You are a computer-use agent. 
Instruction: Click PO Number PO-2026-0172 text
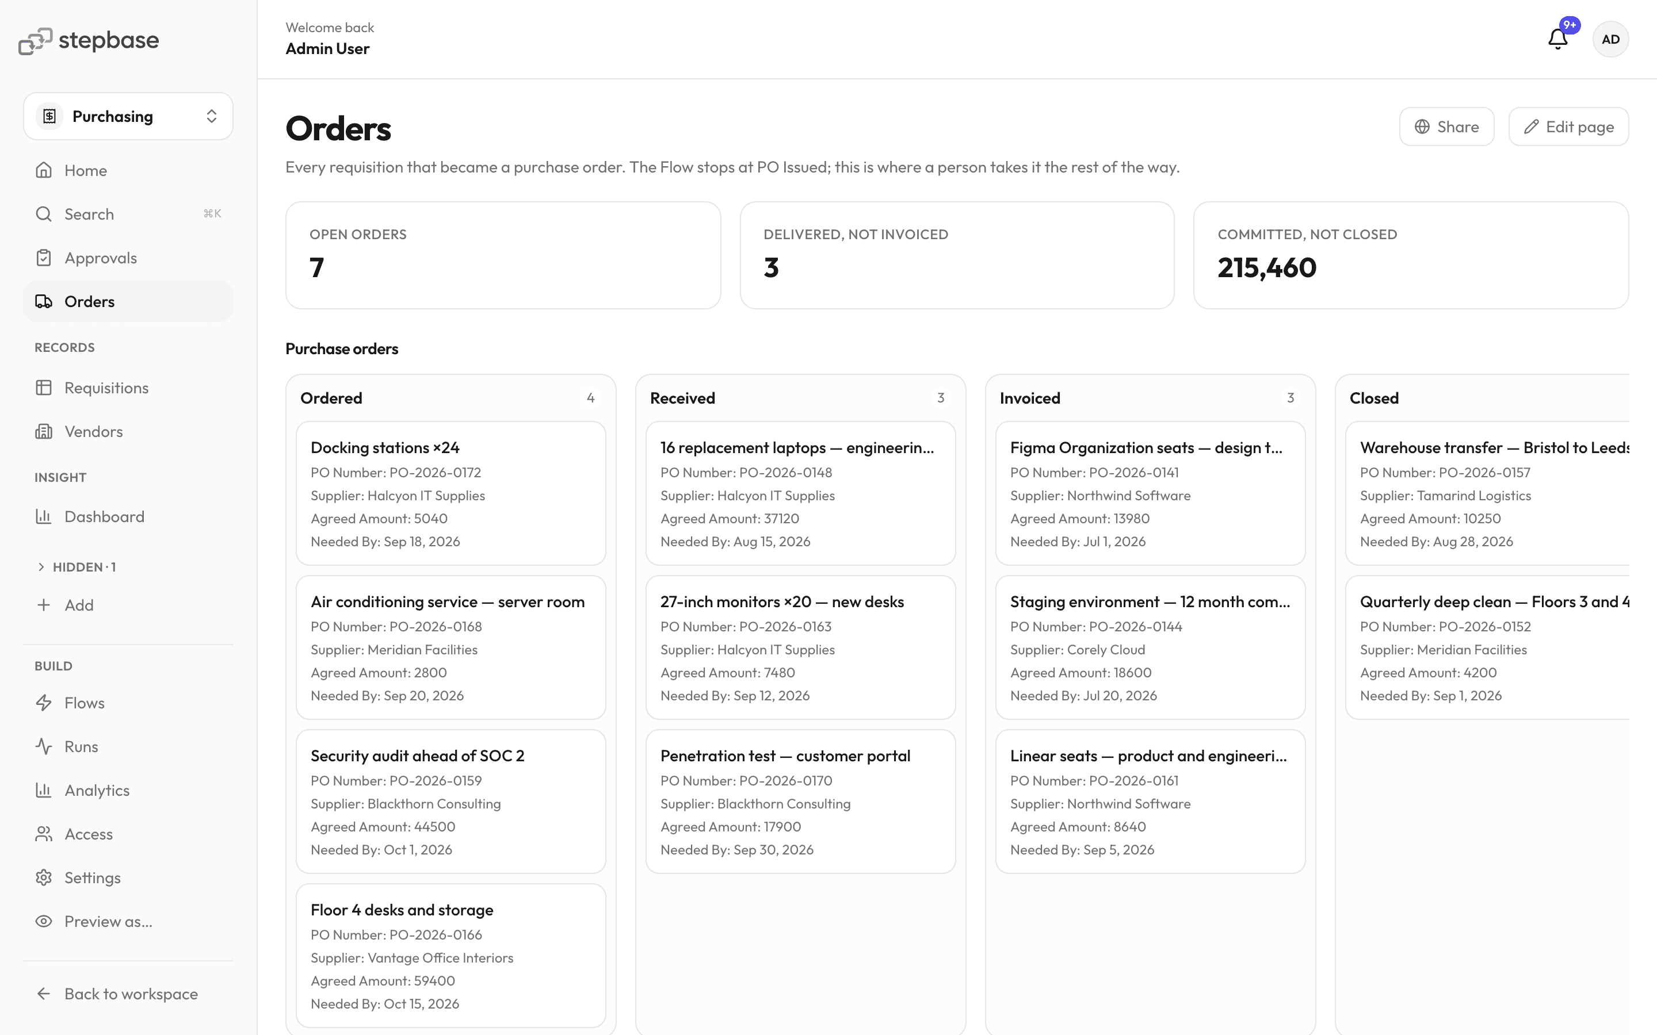[x=396, y=472]
